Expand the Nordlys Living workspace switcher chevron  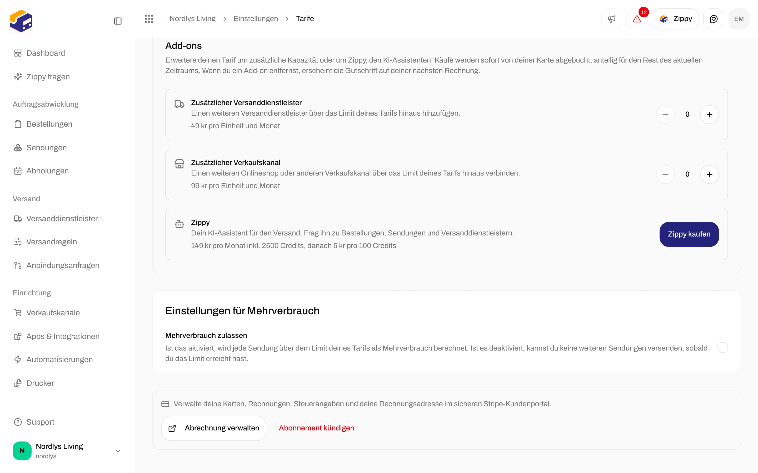point(118,451)
